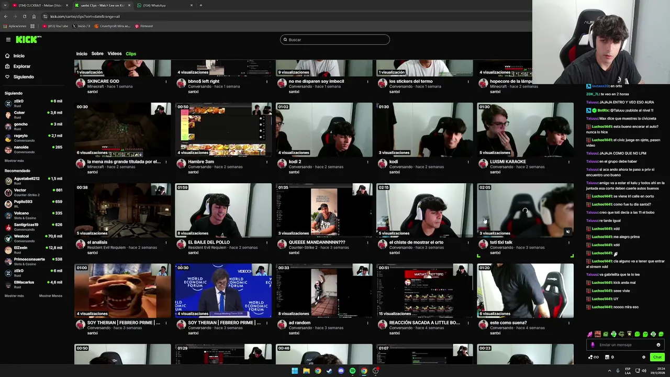Image resolution: width=670 pixels, height=377 pixels.
Task: Click the 'Enviar un mensaje' chat input
Action: [626, 345]
